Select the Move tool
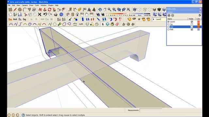 (40, 9)
